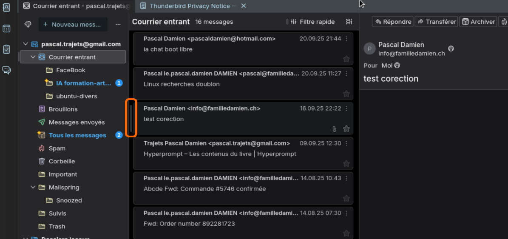508x239 pixels.
Task: Open the Tasks space icon
Action: pos(6,49)
